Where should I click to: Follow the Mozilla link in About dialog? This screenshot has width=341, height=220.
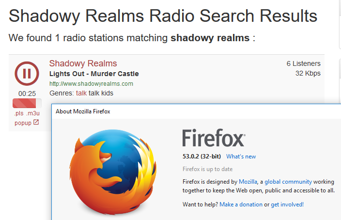click(248, 182)
